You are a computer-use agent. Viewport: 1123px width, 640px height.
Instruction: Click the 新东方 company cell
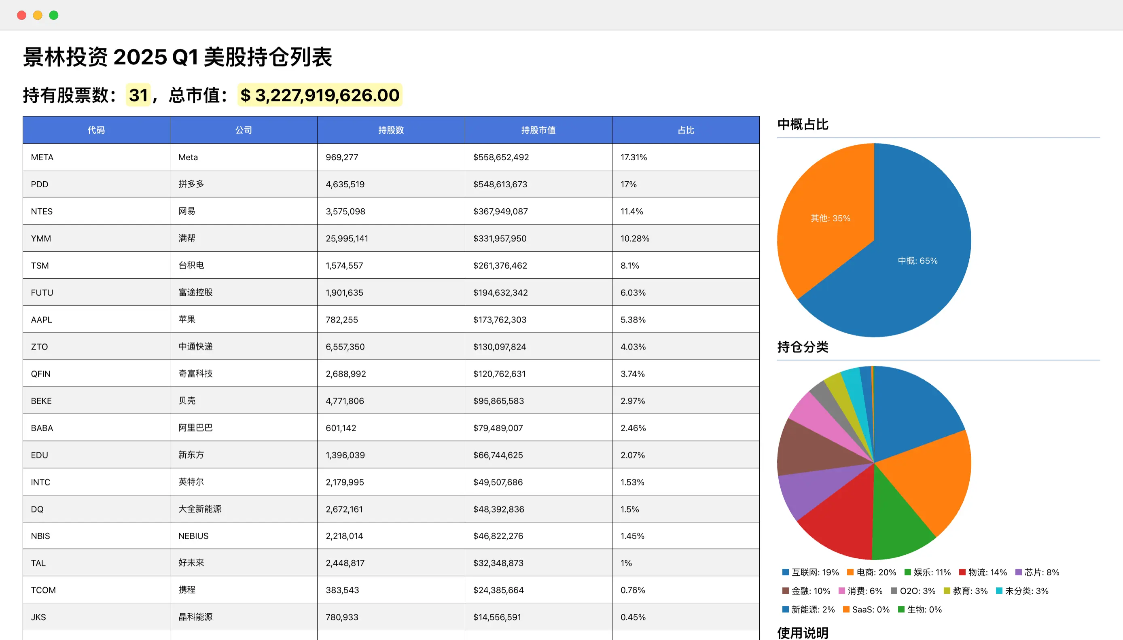point(244,455)
